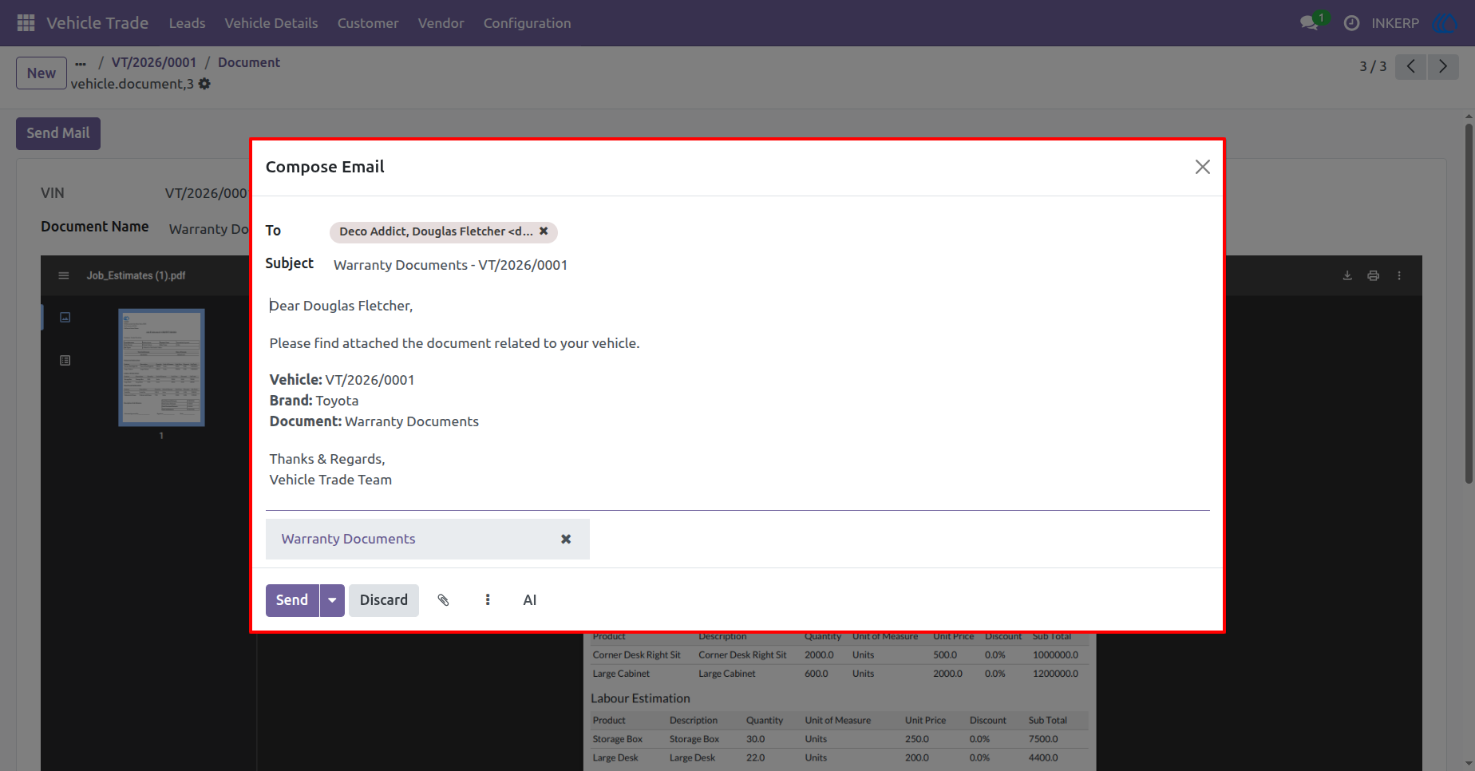Edit the Subject field

770,265
